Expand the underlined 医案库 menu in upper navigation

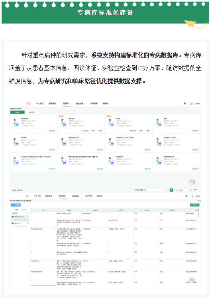pyautogui.click(x=67, y=104)
